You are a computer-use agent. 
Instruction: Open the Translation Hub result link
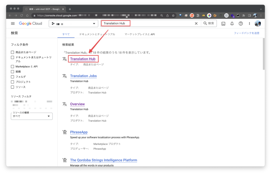pos(83,59)
